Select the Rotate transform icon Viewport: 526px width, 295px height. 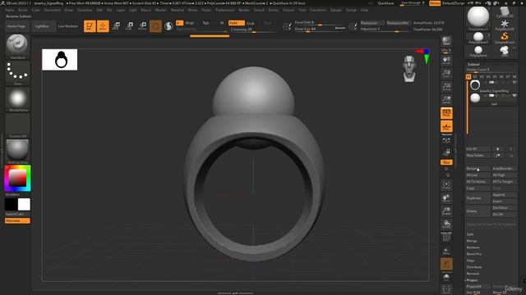click(142, 26)
